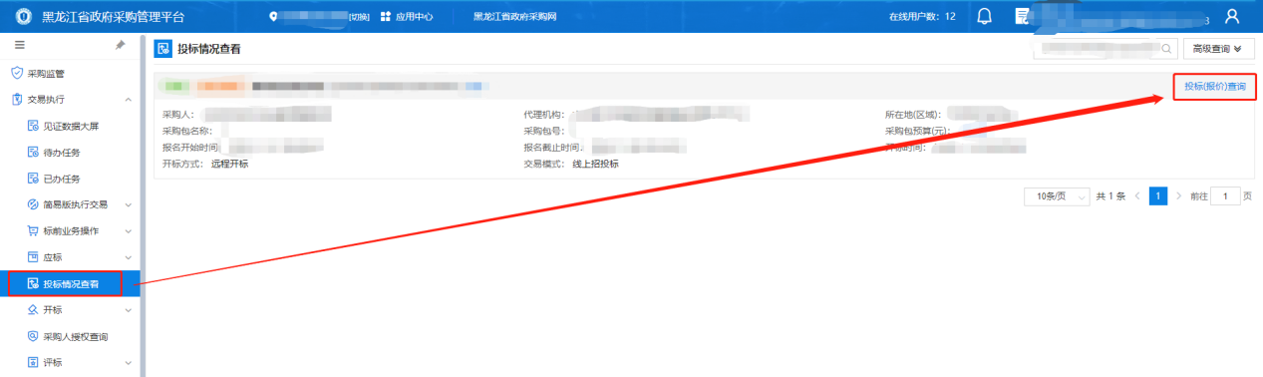Screen dimensions: 1263x377
Task: Open 高级查询 advanced search
Action: pos(1217,48)
